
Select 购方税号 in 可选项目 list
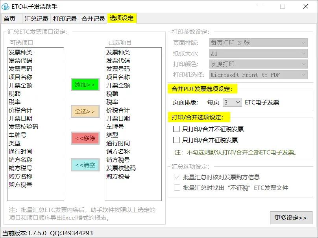[20, 184]
